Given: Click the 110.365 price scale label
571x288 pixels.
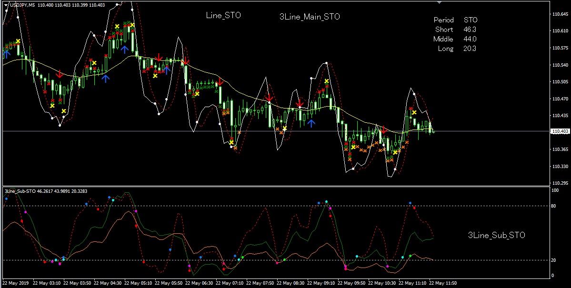Looking at the screenshot, I should [x=561, y=149].
